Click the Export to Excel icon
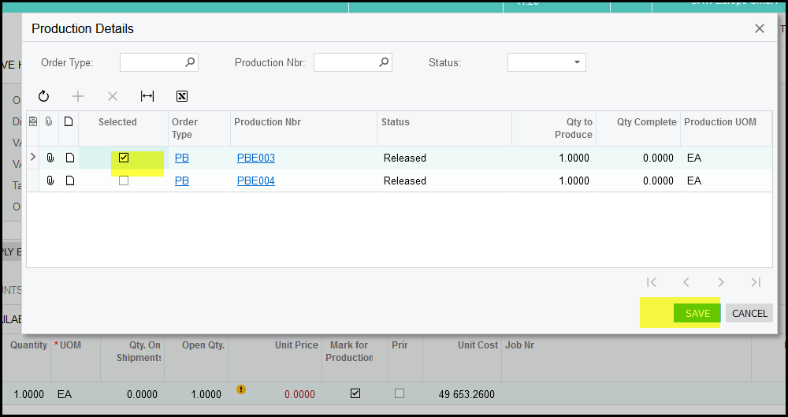The image size is (788, 417). pos(182,96)
